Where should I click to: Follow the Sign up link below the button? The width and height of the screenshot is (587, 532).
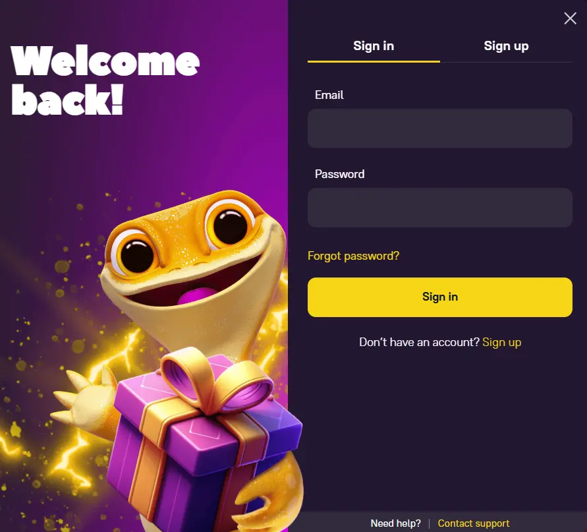click(501, 342)
